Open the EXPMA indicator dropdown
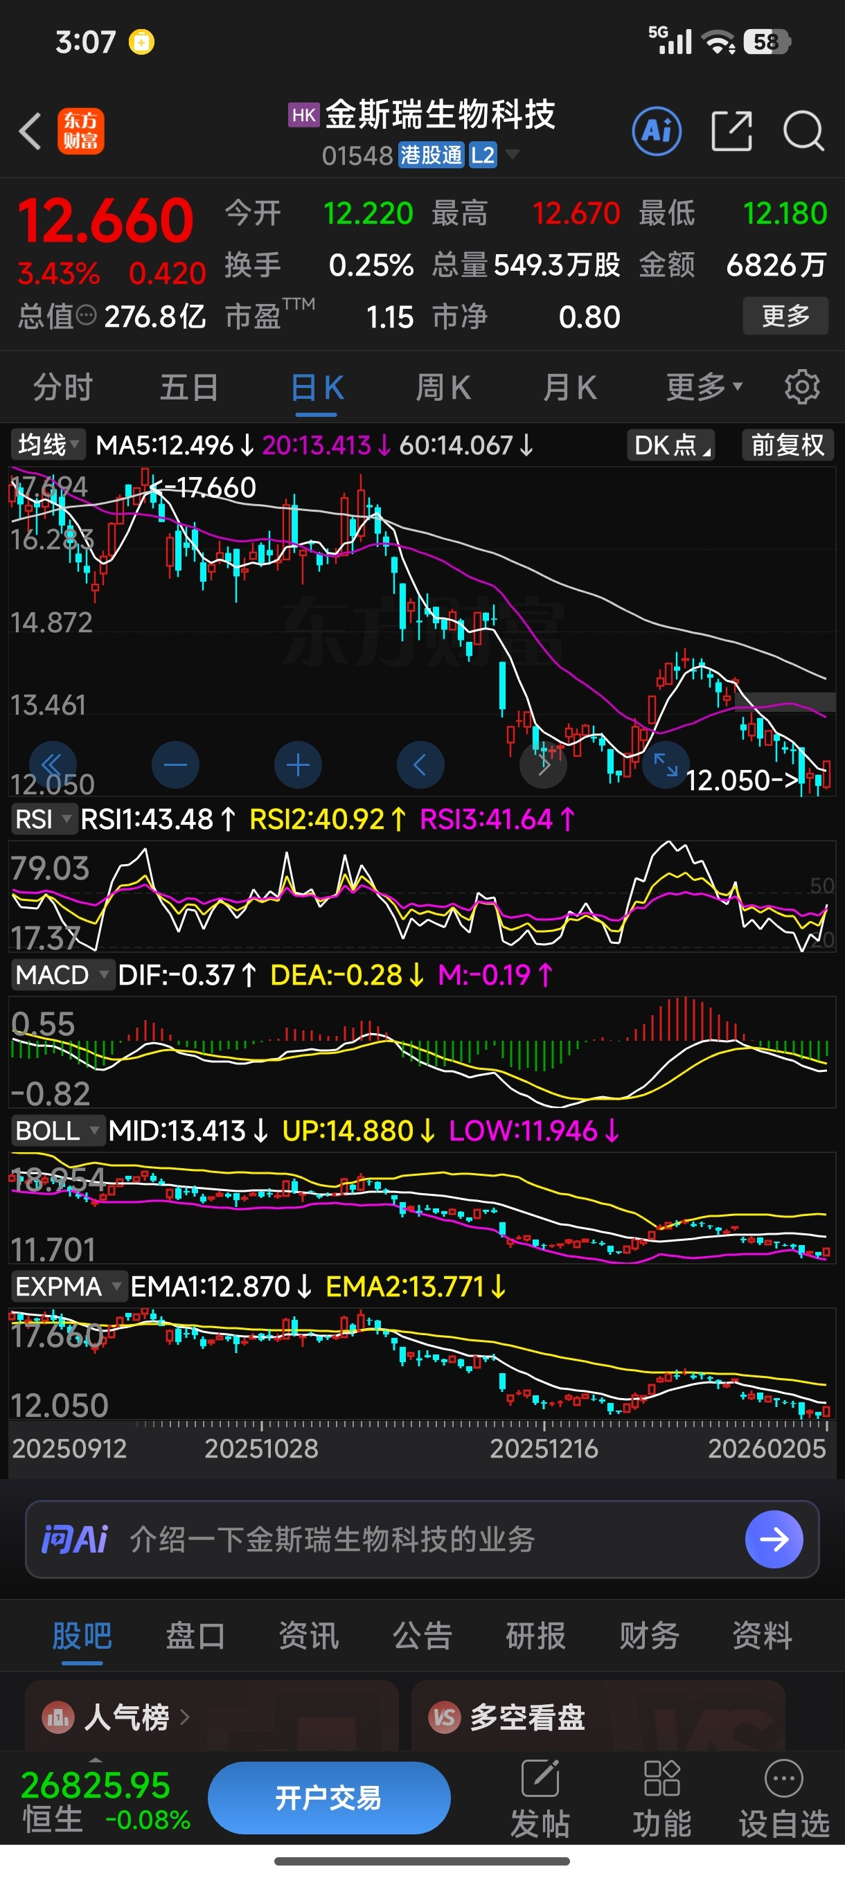The height and width of the screenshot is (1878, 845). 68,1287
